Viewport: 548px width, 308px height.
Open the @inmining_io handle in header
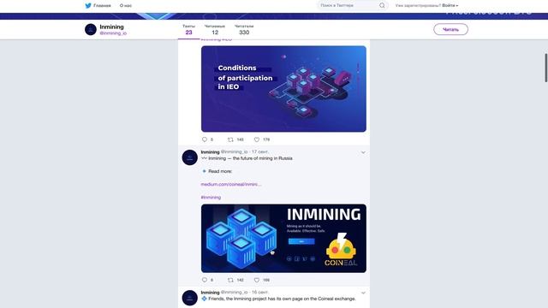click(113, 33)
